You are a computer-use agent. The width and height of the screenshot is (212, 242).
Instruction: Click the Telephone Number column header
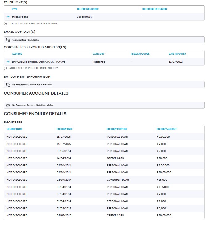(x=88, y=9)
